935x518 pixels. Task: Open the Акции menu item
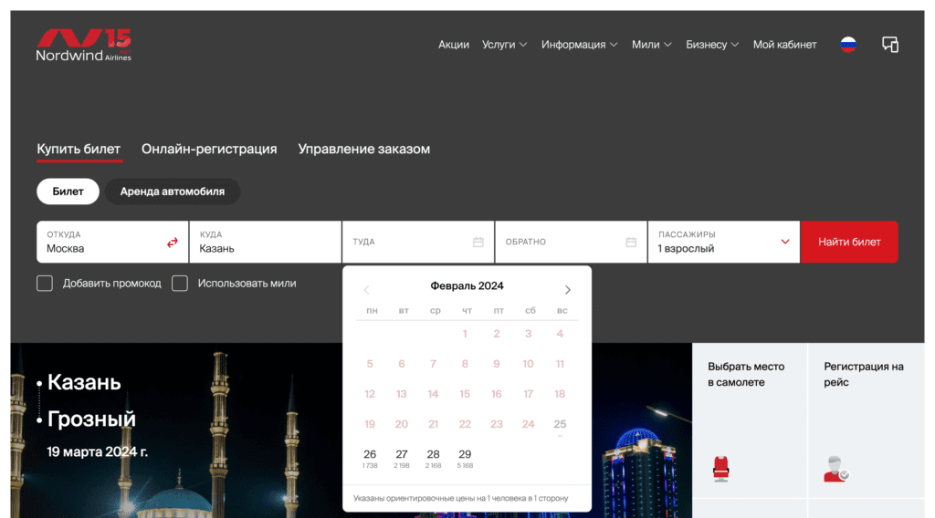(454, 45)
